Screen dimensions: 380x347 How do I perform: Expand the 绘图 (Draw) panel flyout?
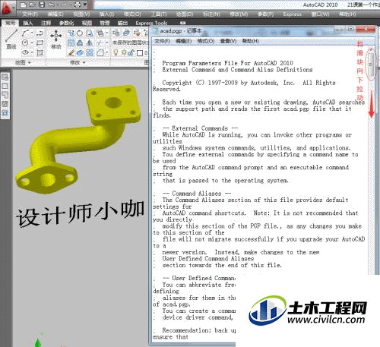click(x=23, y=62)
